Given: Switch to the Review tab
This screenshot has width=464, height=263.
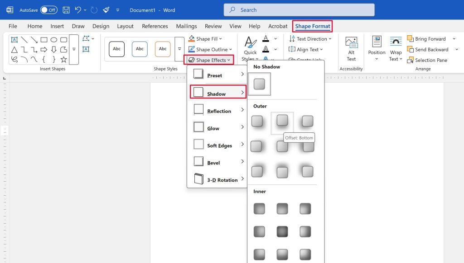Looking at the screenshot, I should [213, 26].
